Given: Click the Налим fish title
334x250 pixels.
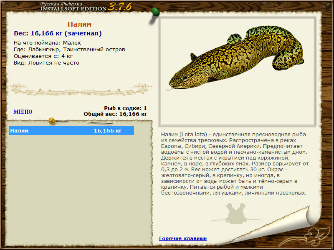Looking at the screenshot, I should pos(79,24).
